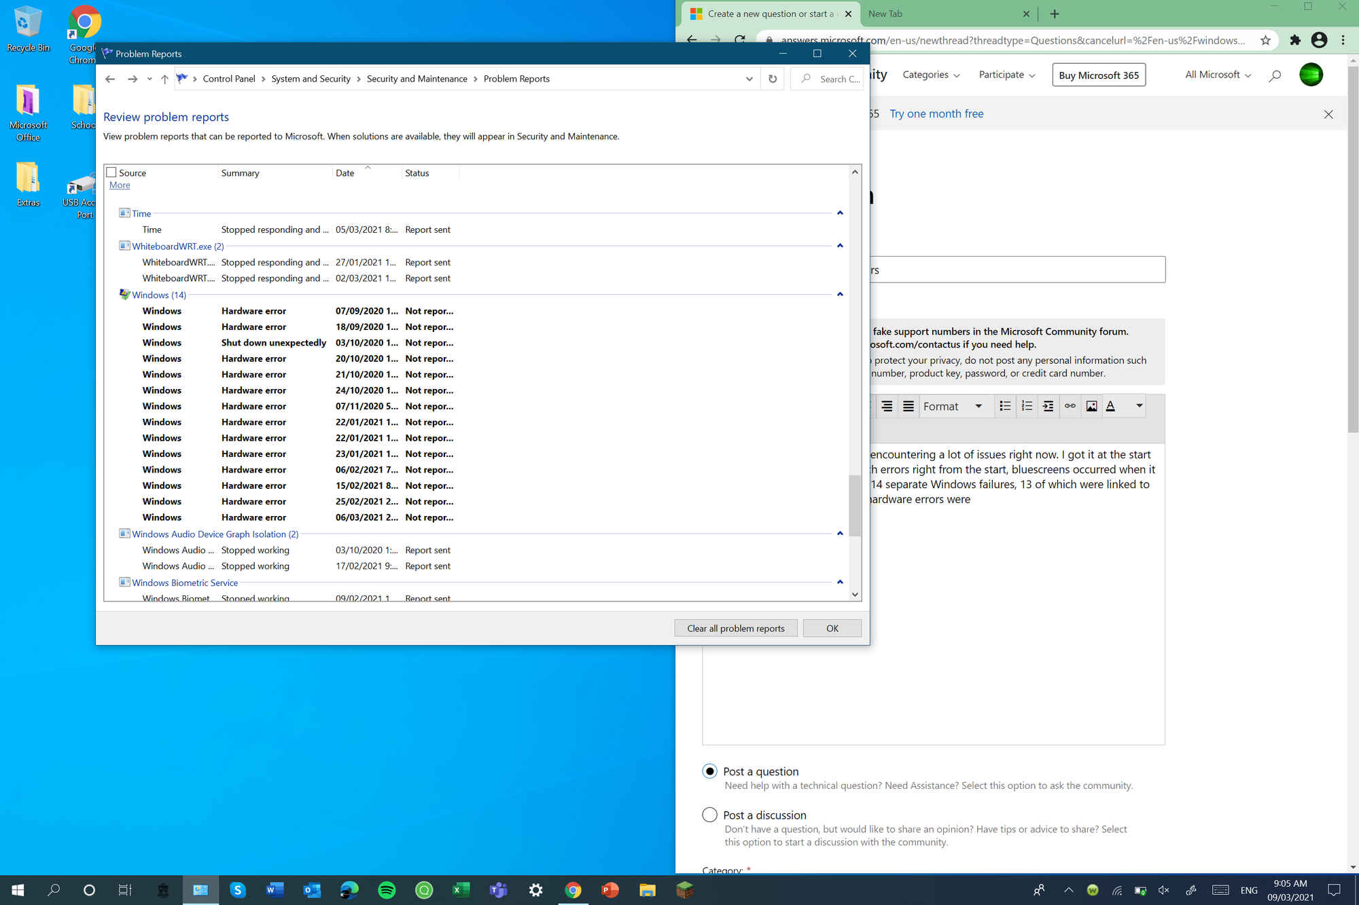Go up one level in Control Panel

(x=164, y=79)
